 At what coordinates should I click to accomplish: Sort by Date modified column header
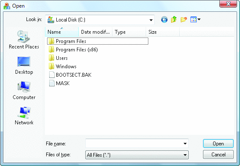click(x=95, y=32)
